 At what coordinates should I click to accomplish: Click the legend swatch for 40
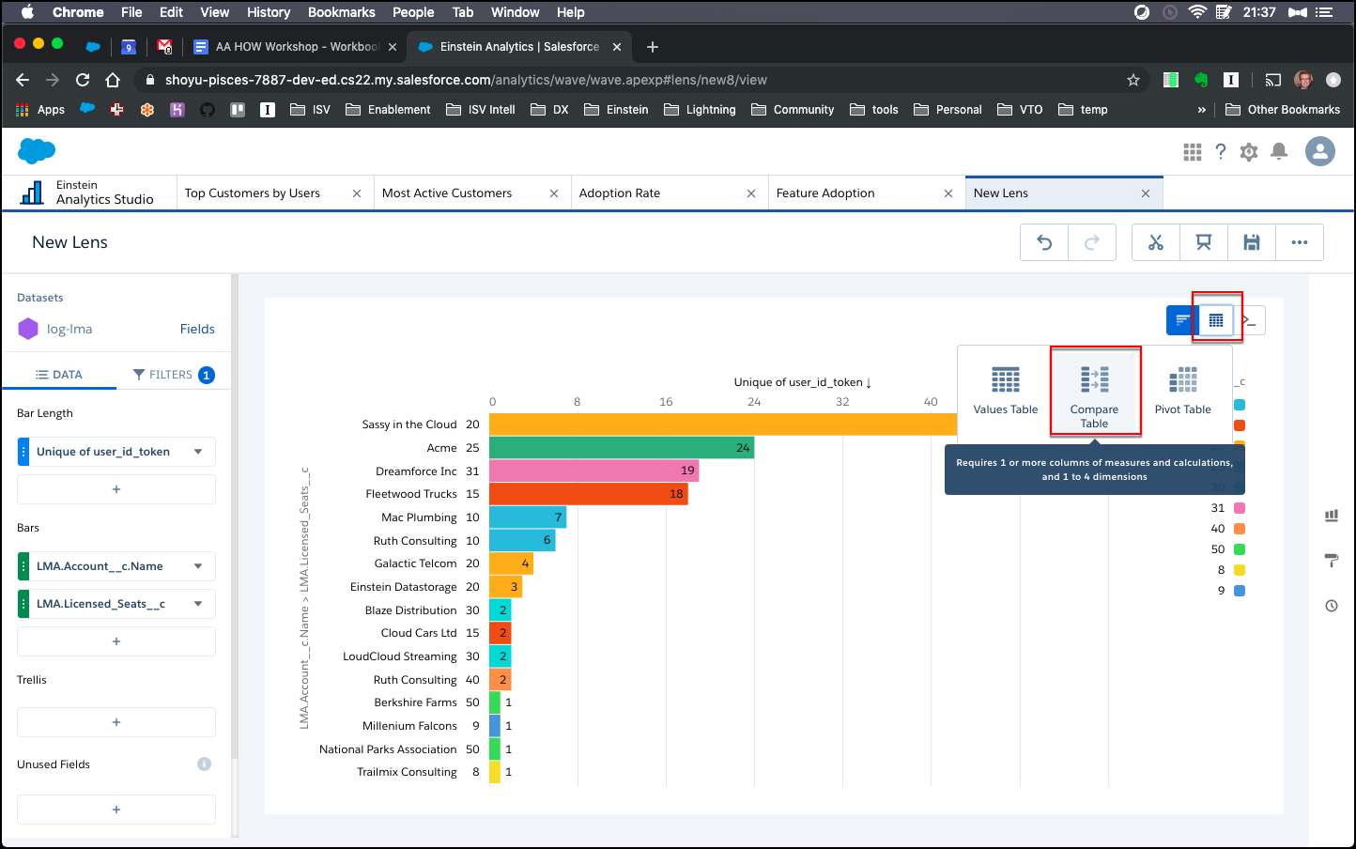click(x=1240, y=529)
